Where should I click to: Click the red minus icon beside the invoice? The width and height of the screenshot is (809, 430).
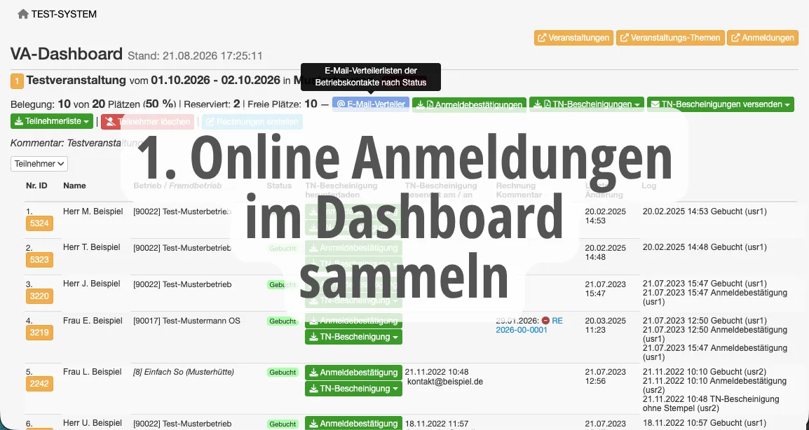coord(545,321)
